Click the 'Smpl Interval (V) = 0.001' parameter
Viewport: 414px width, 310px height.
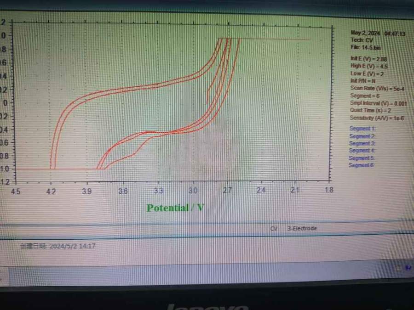click(x=379, y=103)
